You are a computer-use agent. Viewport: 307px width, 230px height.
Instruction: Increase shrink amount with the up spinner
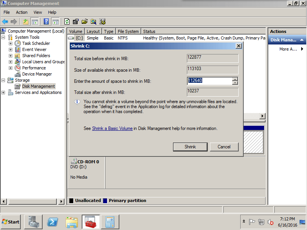(x=235, y=79)
